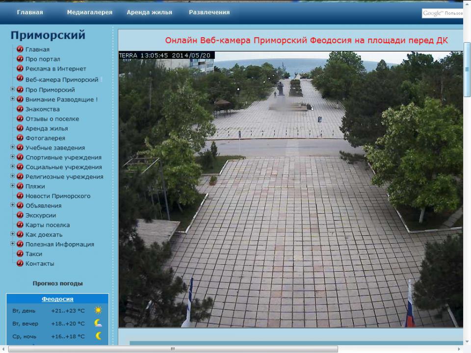Expand the Пляжи section with plus sign
The image size is (471, 353).
pyautogui.click(x=13, y=186)
